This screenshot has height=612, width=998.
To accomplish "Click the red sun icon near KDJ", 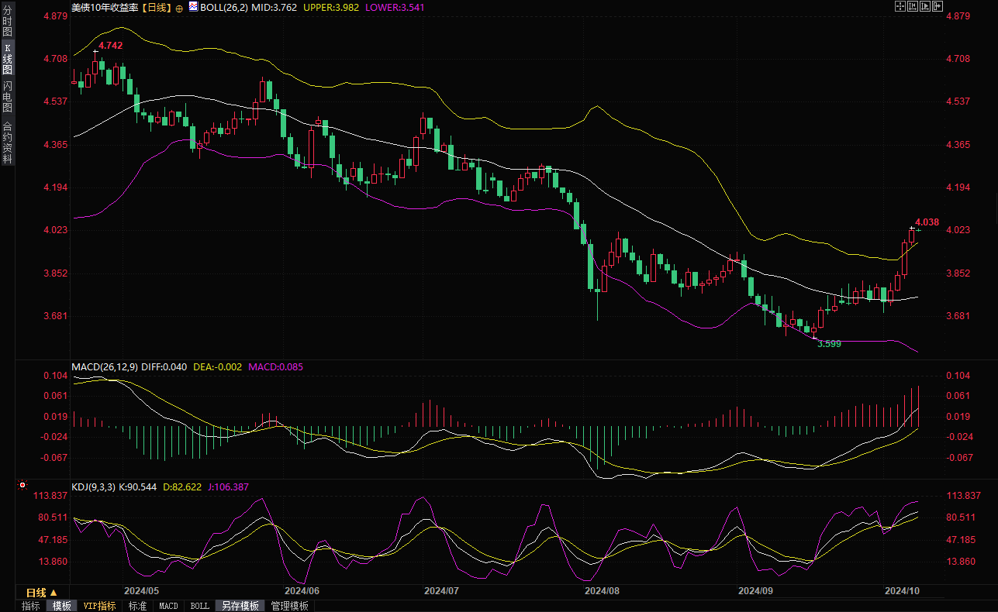I will (x=22, y=486).
